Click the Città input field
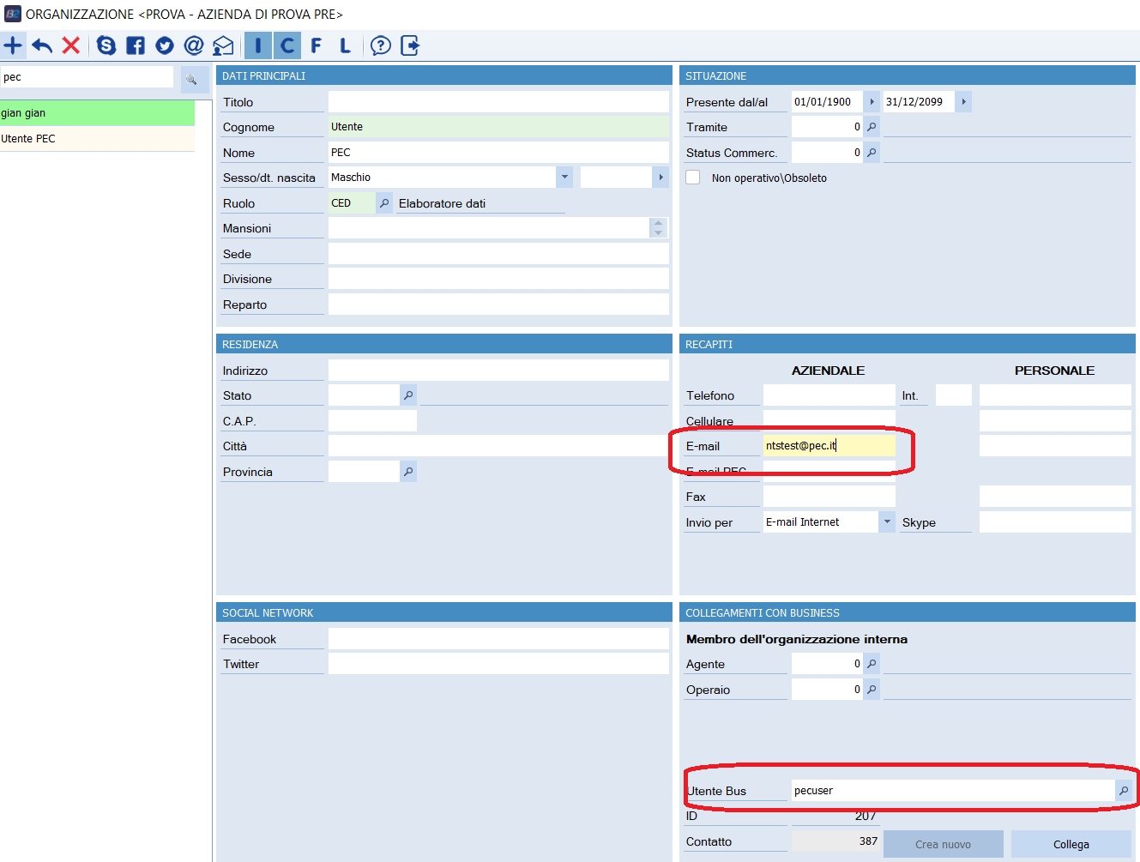Screen dimensions: 1140x862 (x=498, y=446)
